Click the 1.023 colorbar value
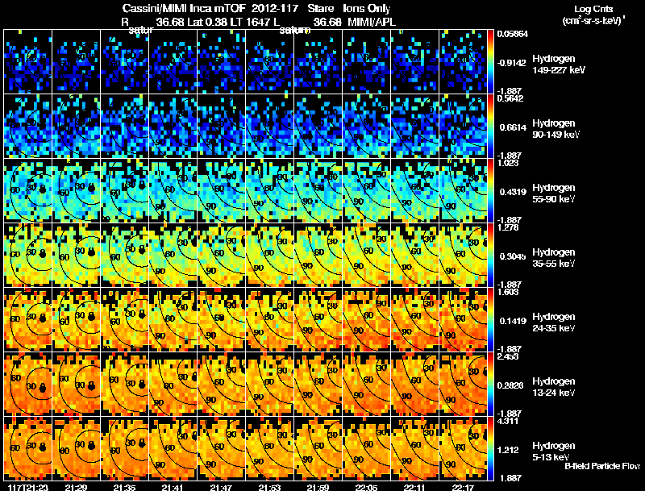This screenshot has width=645, height=491. (508, 163)
